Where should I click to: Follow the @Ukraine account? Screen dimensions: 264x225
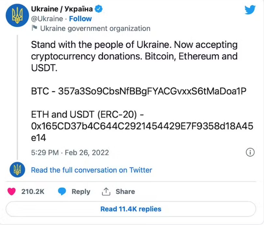pos(80,19)
